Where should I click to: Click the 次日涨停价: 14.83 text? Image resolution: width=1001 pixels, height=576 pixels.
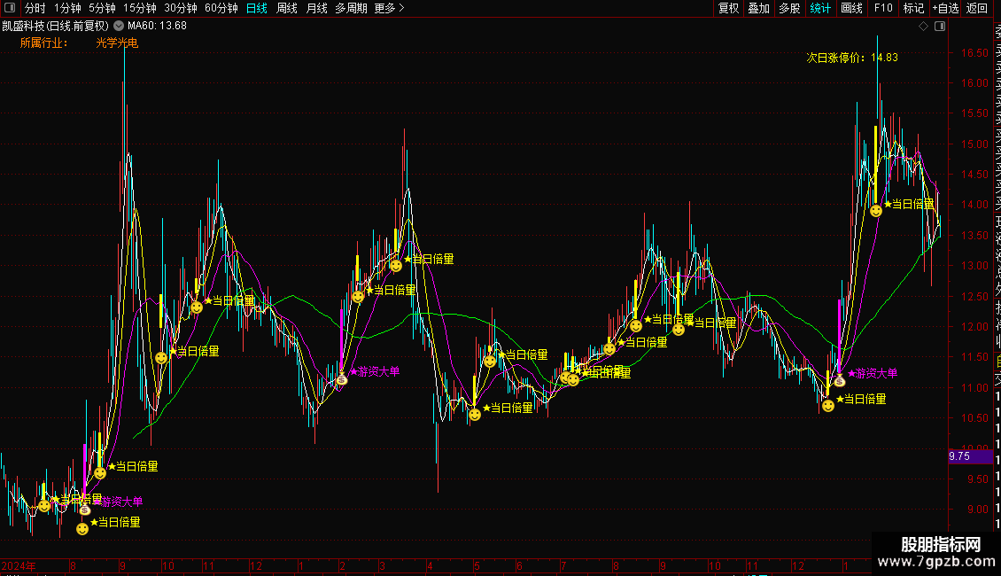[x=852, y=58]
